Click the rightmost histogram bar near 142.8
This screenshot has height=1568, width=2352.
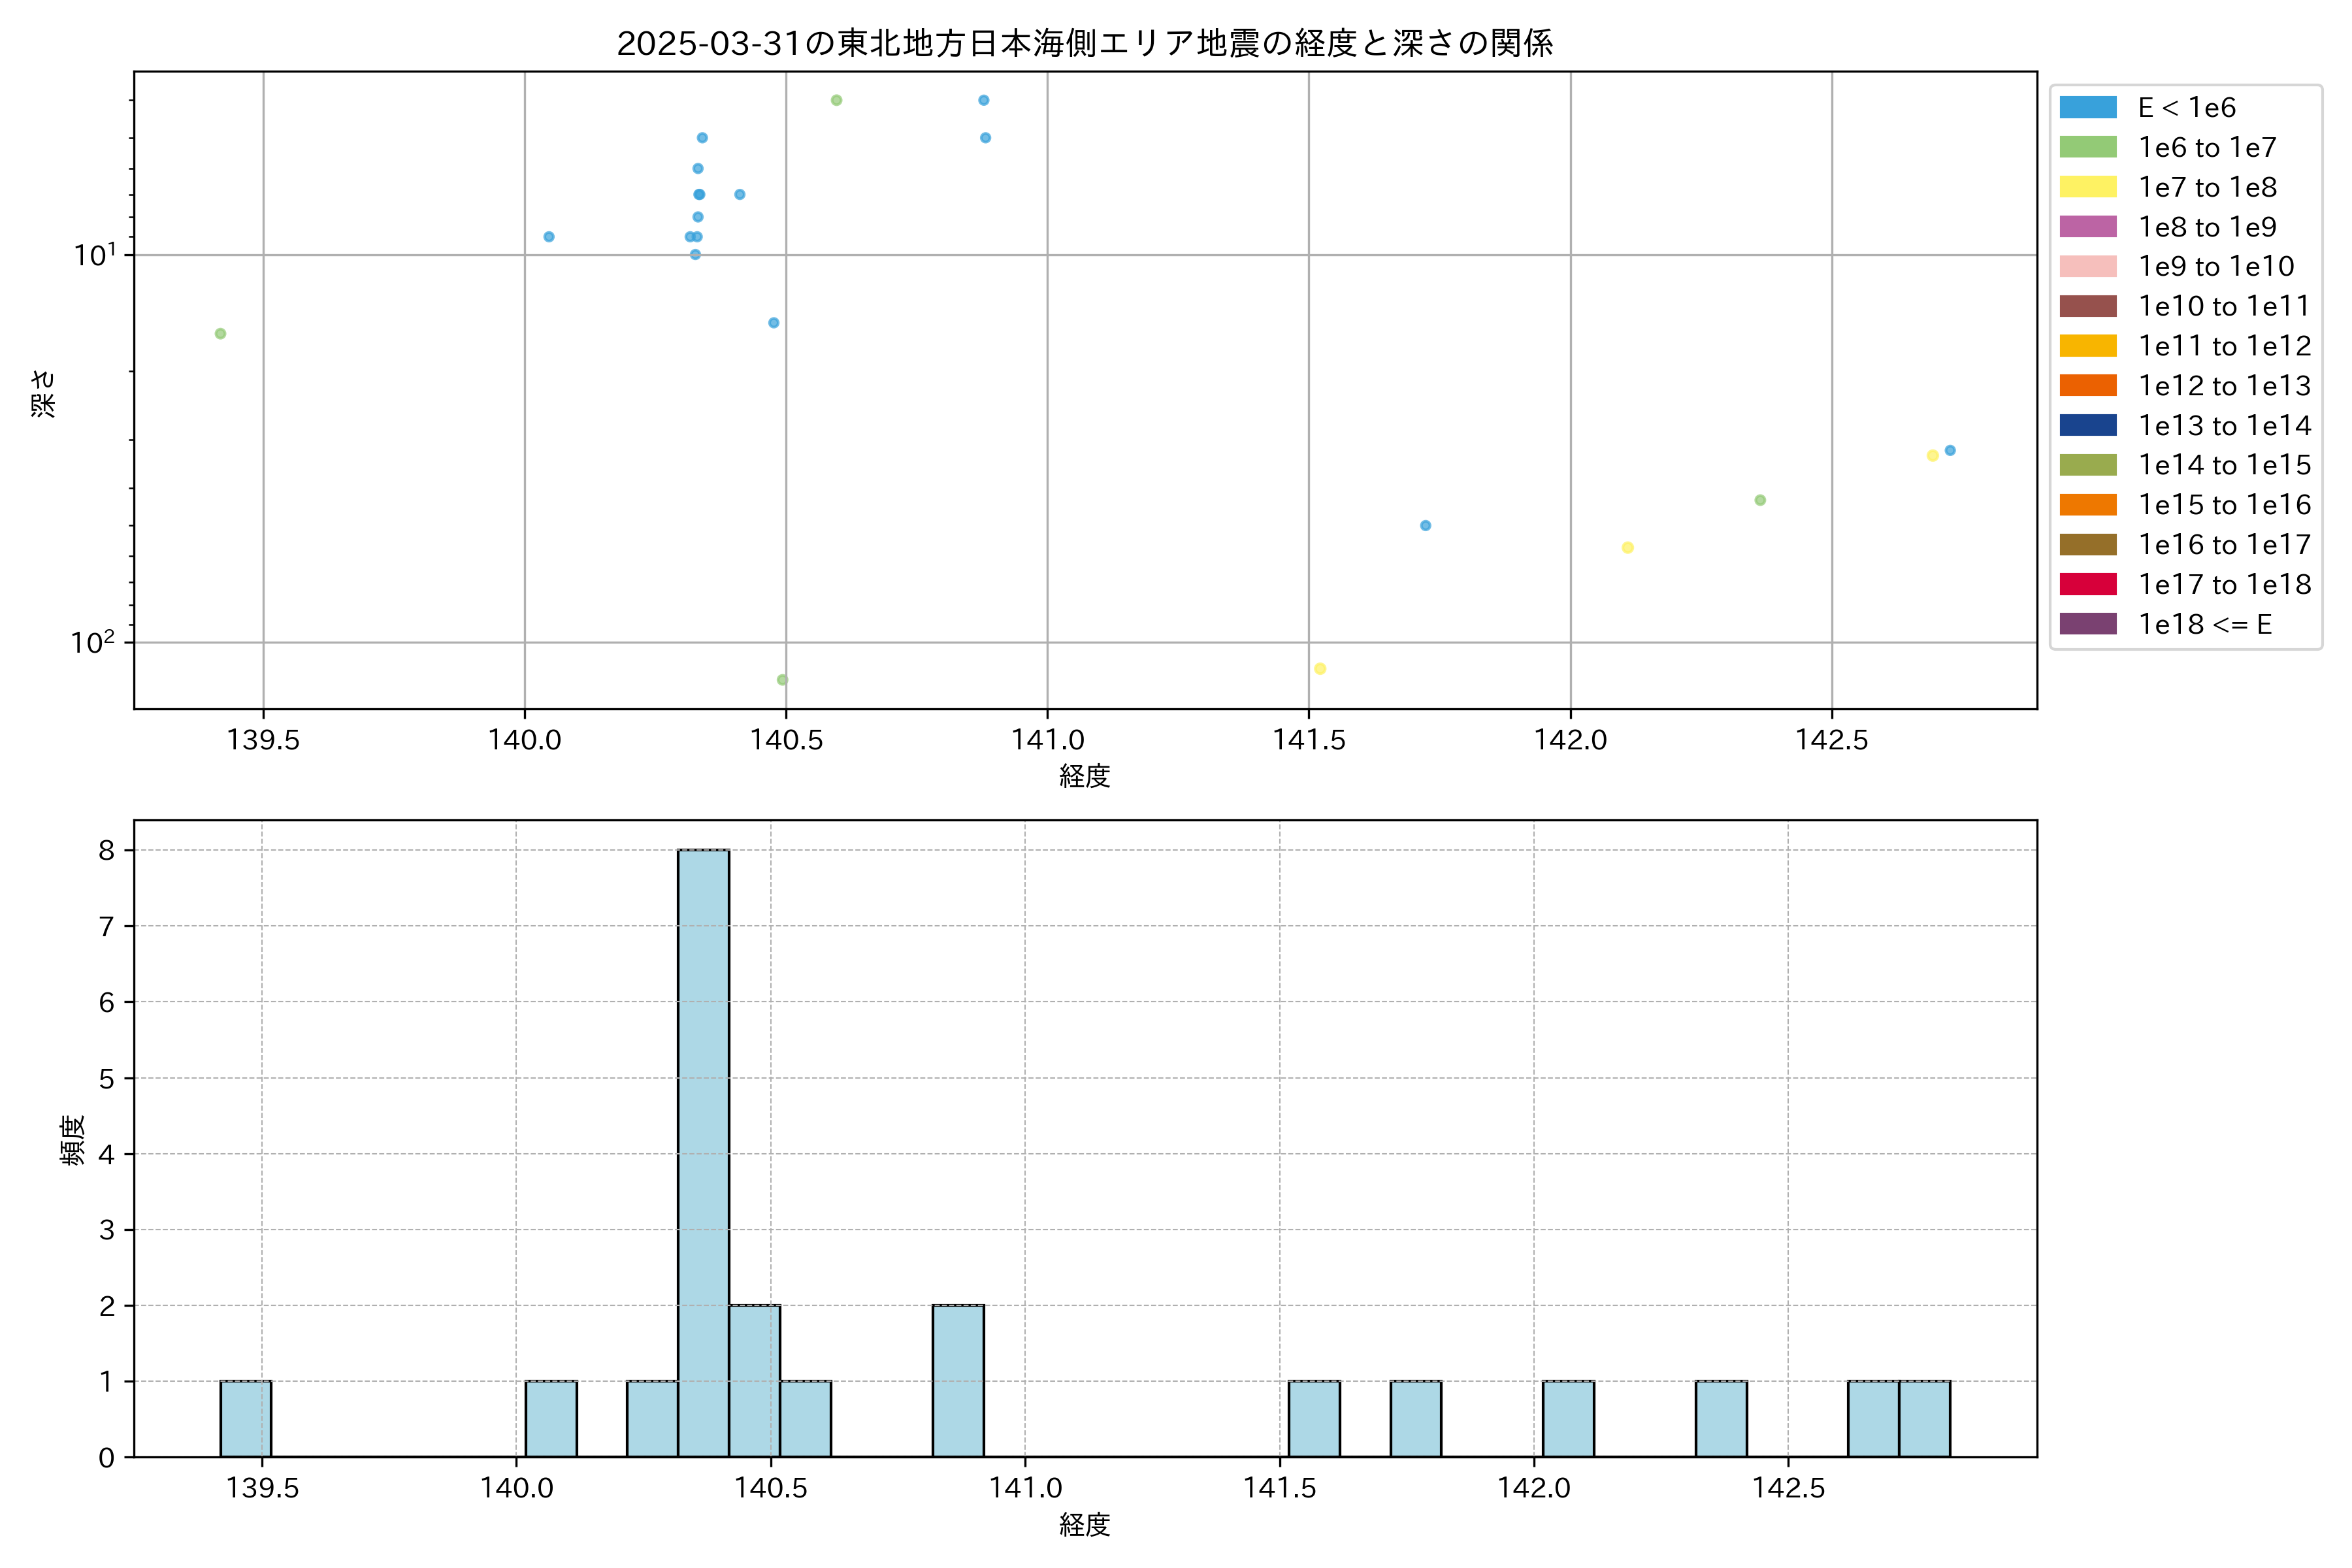click(x=1924, y=1418)
